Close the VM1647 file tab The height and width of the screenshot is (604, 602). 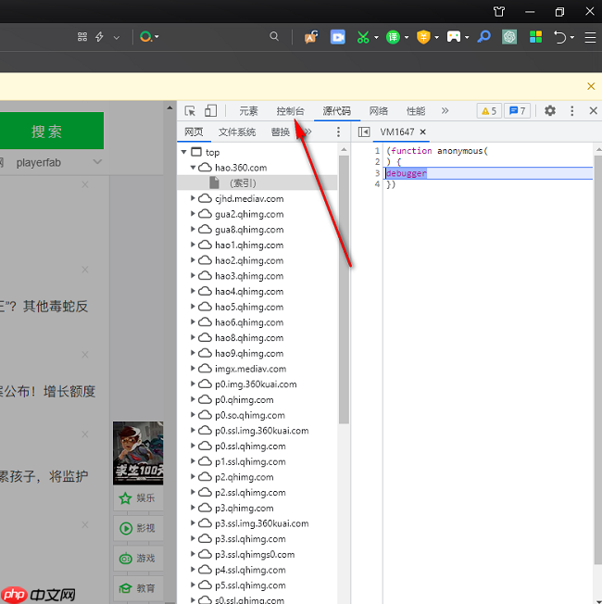coord(423,132)
